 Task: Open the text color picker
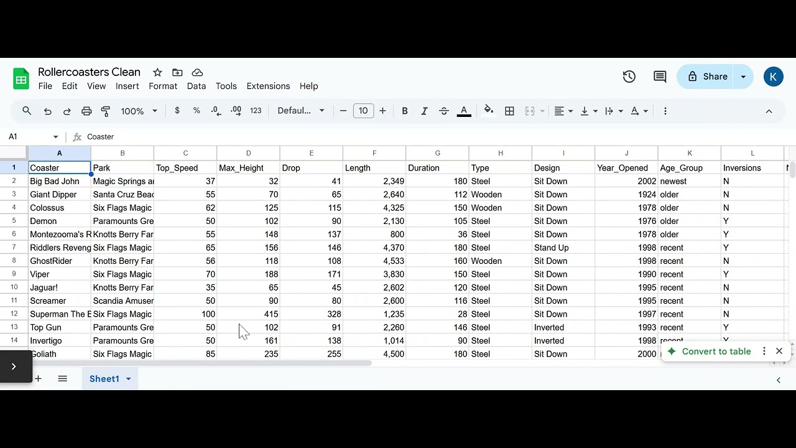click(x=464, y=111)
